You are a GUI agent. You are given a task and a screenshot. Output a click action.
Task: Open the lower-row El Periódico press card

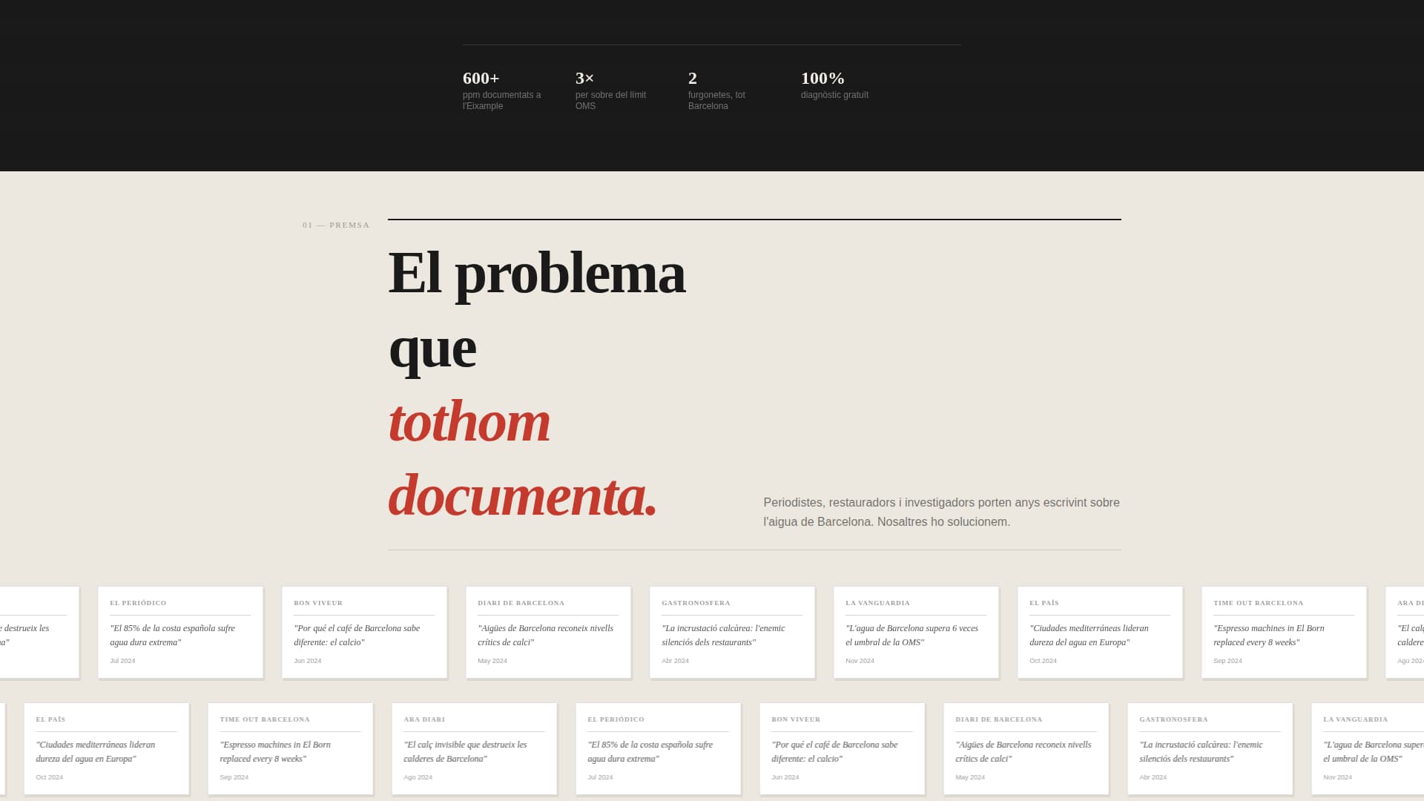[x=658, y=748]
